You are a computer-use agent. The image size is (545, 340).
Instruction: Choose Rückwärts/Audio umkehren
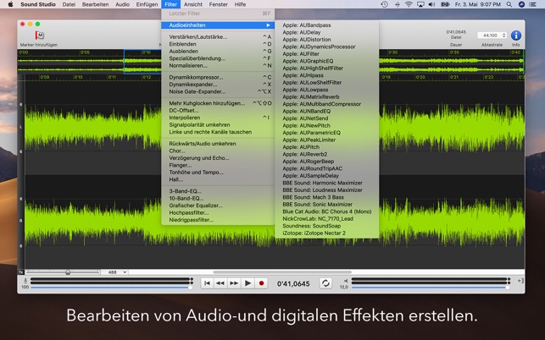coord(218,144)
